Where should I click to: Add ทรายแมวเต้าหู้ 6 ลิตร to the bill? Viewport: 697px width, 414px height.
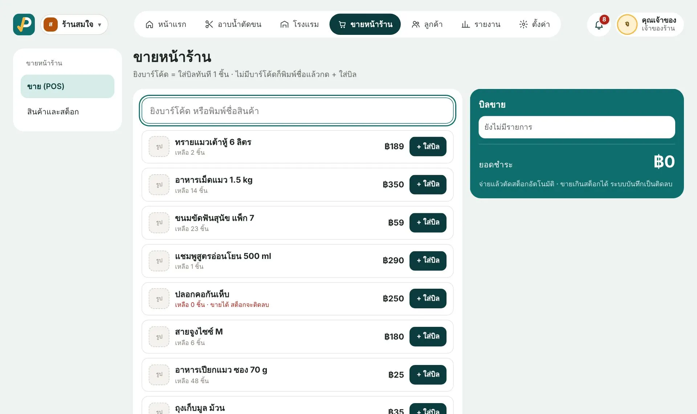[x=428, y=147]
